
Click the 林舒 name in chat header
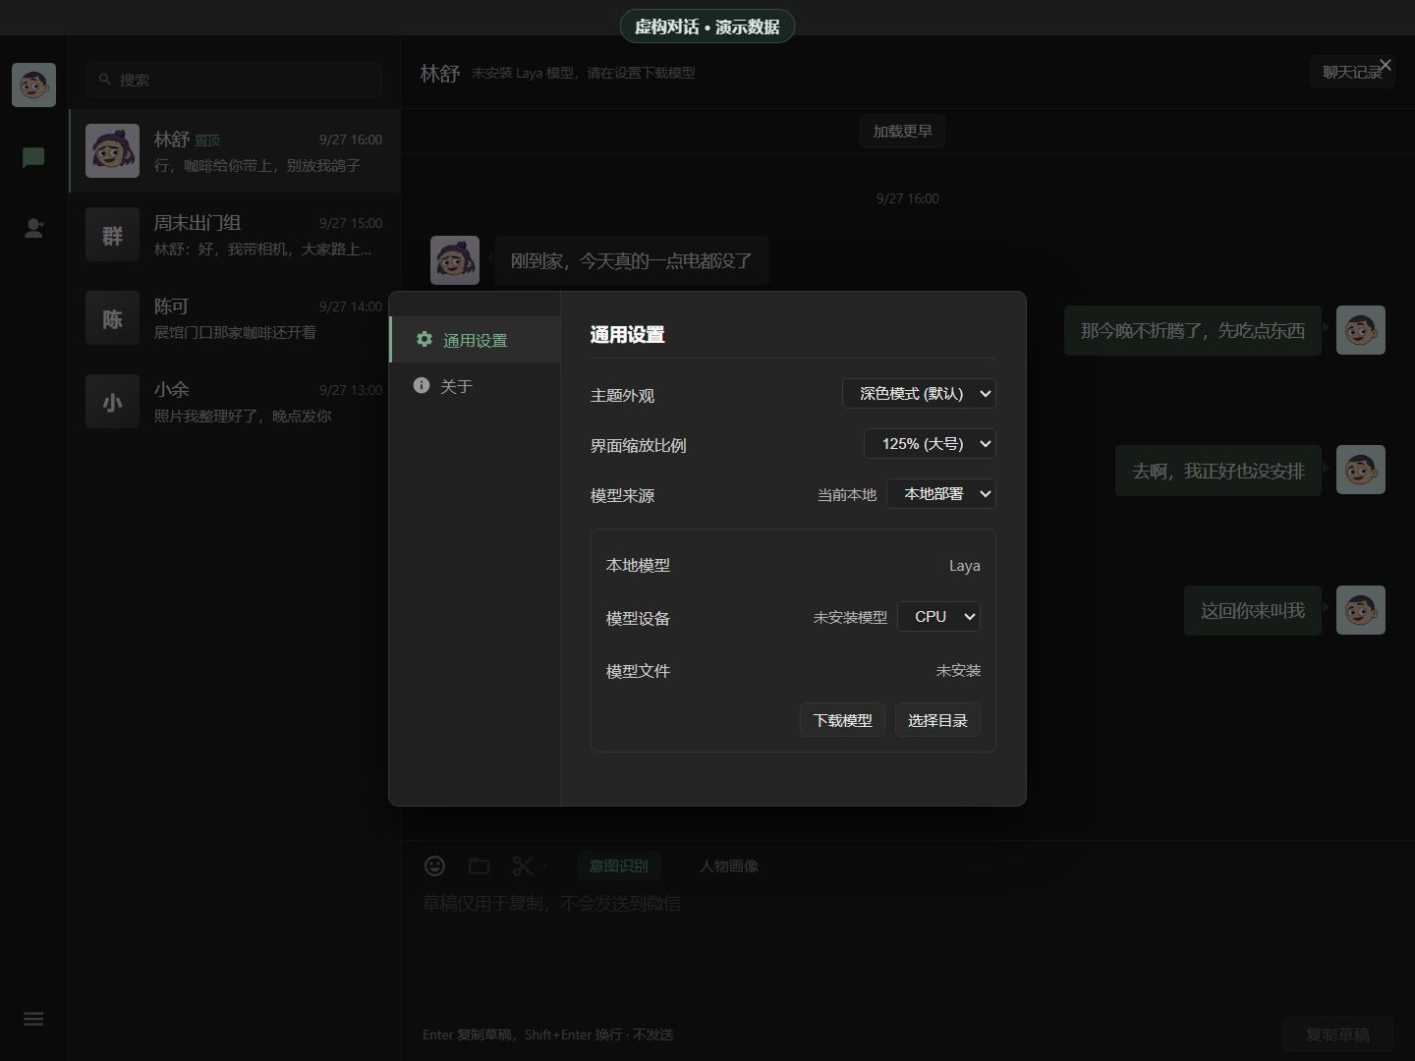(440, 74)
